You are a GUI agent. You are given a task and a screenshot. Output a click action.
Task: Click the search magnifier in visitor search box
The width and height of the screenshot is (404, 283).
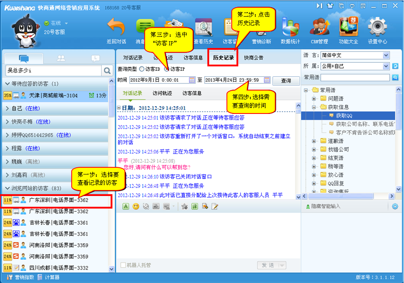click(107, 70)
